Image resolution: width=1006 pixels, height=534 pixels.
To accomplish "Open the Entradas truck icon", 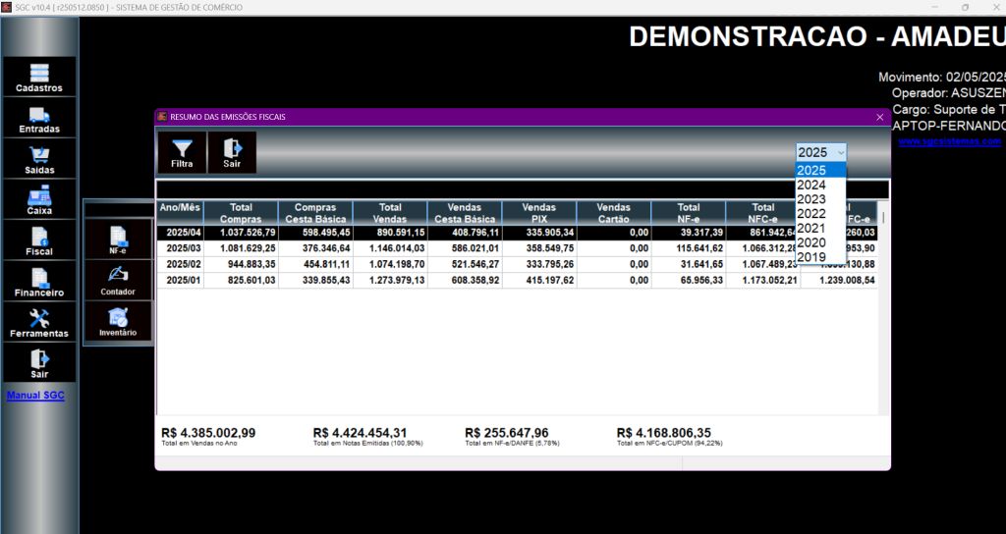I will (x=39, y=118).
